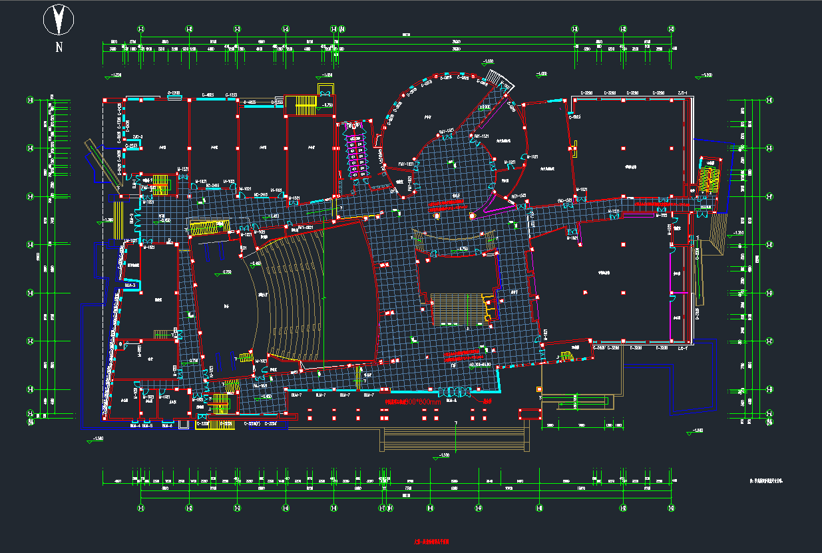The image size is (822, 553).
Task: Click the -0.750 elevation label near top stair
Action: coord(326,105)
